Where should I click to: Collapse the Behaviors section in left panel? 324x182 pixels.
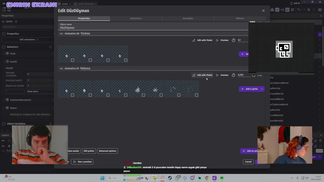point(4,47)
